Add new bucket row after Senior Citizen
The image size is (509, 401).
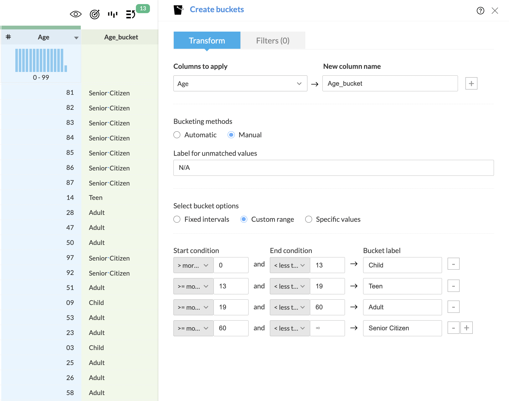(466, 328)
